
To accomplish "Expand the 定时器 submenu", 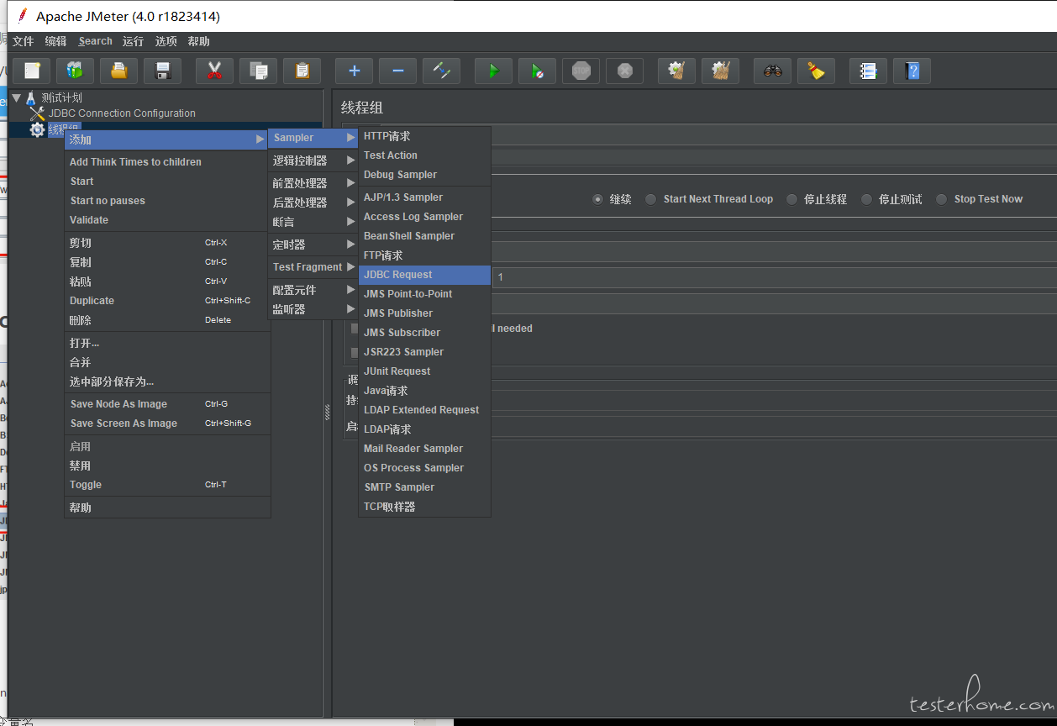I will coord(313,245).
